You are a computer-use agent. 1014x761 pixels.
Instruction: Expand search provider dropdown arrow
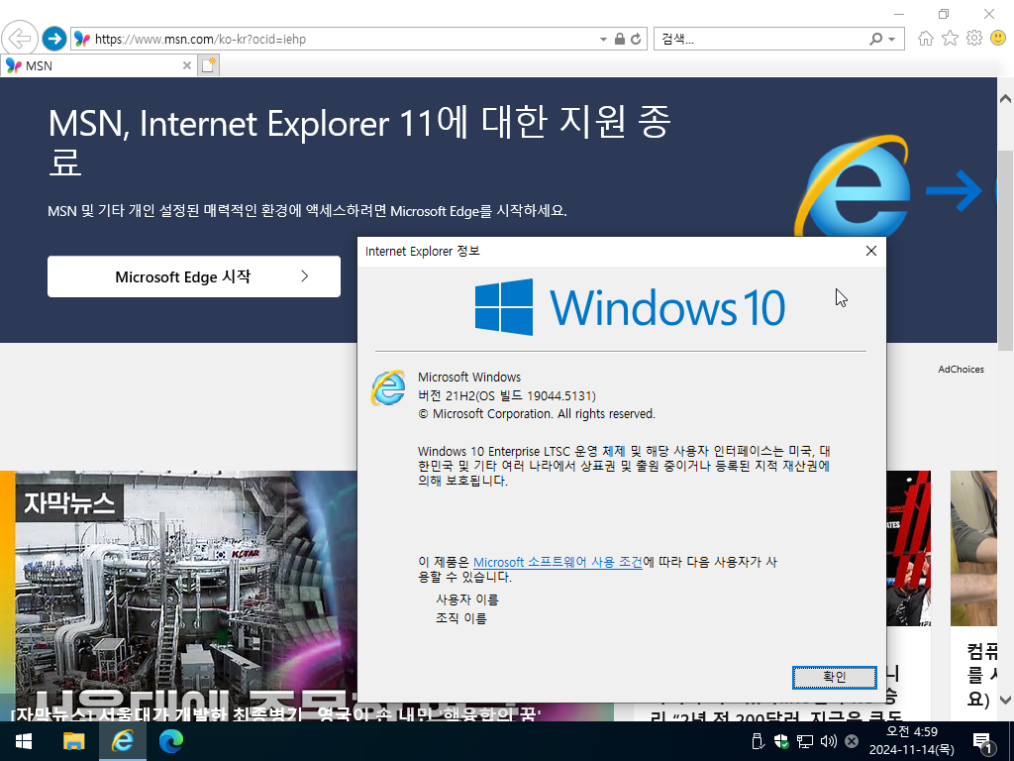click(892, 39)
